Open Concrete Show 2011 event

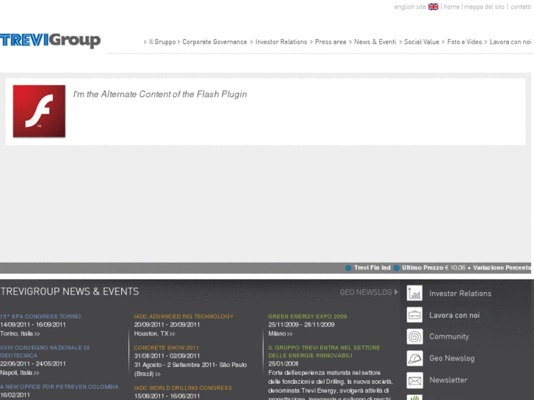(166, 348)
